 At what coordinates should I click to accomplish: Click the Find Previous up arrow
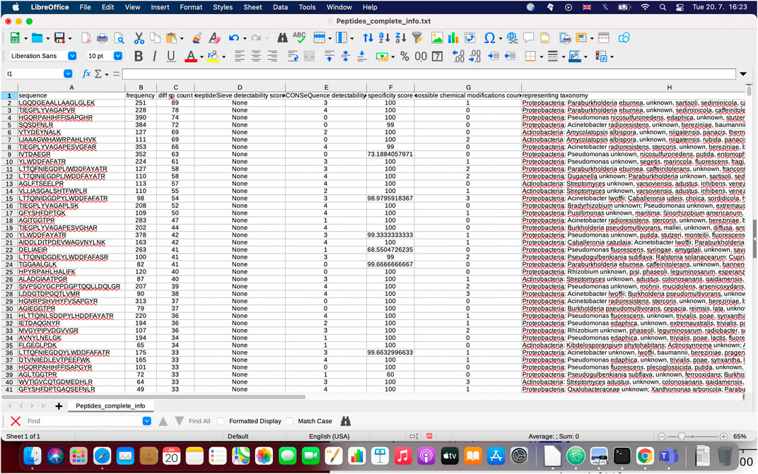pos(163,421)
